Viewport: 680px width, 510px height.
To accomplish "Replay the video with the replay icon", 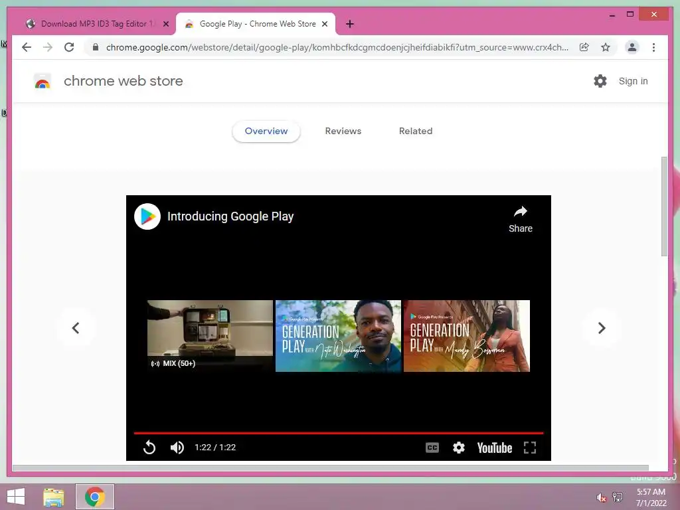I will [x=149, y=447].
